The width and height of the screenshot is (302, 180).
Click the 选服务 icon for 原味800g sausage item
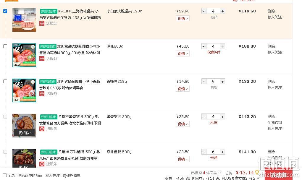[42, 59]
